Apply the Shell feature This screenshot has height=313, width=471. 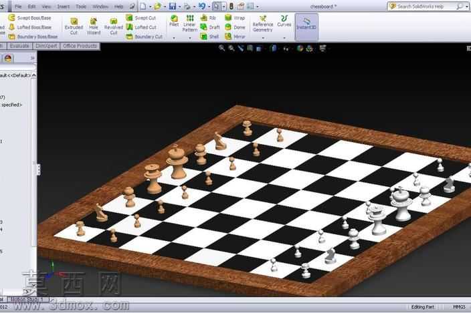point(209,37)
